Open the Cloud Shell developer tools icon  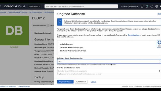tap(142, 6)
